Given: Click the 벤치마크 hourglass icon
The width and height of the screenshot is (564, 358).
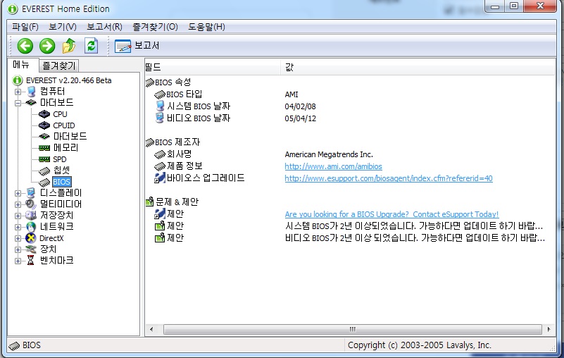Looking at the screenshot, I should [31, 261].
